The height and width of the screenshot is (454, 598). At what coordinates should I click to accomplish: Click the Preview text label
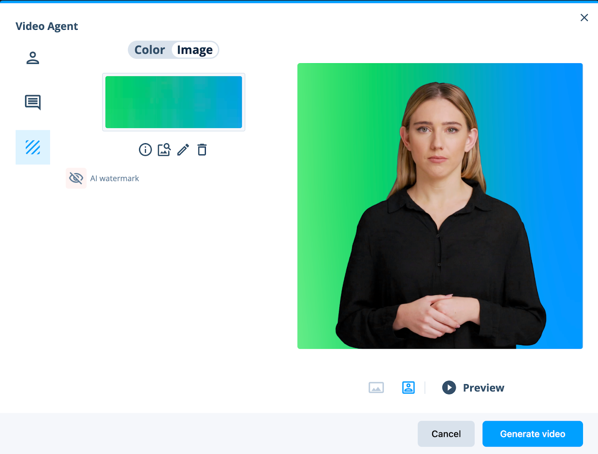[x=483, y=388]
